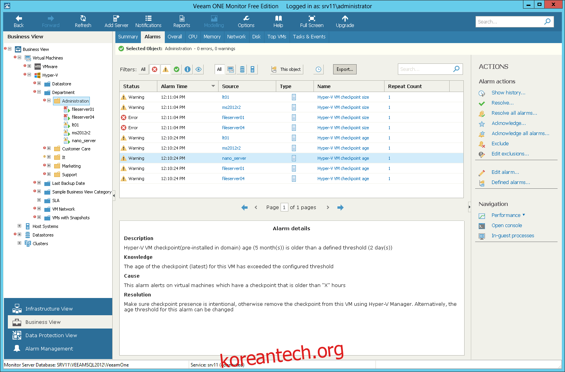Image resolution: width=565 pixels, height=372 pixels.
Task: Click the Resolve all alarms link
Action: [x=514, y=113]
